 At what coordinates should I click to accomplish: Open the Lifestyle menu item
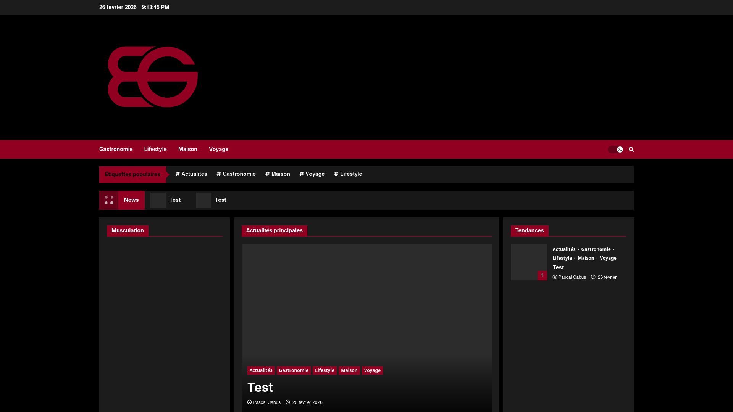coord(155,149)
